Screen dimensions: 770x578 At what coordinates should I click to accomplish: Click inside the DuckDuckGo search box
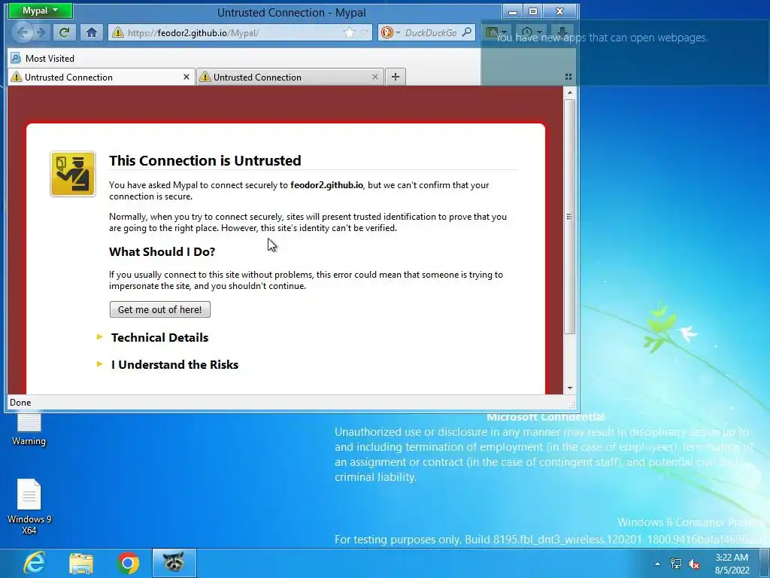431,32
